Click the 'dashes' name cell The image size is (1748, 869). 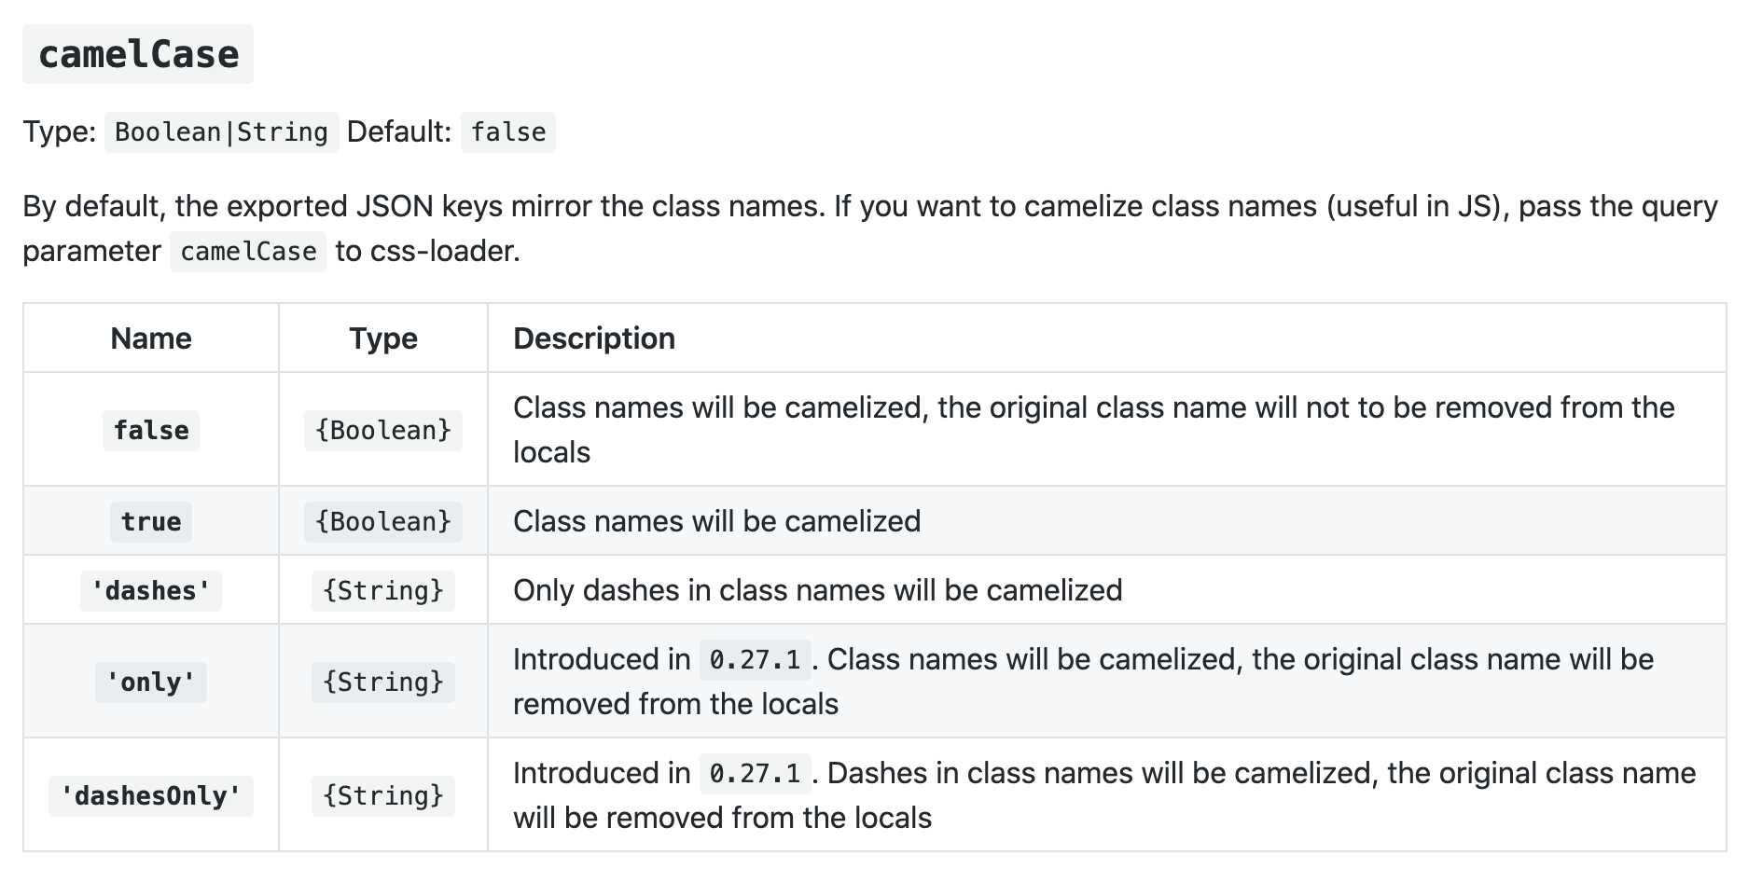[x=151, y=590]
